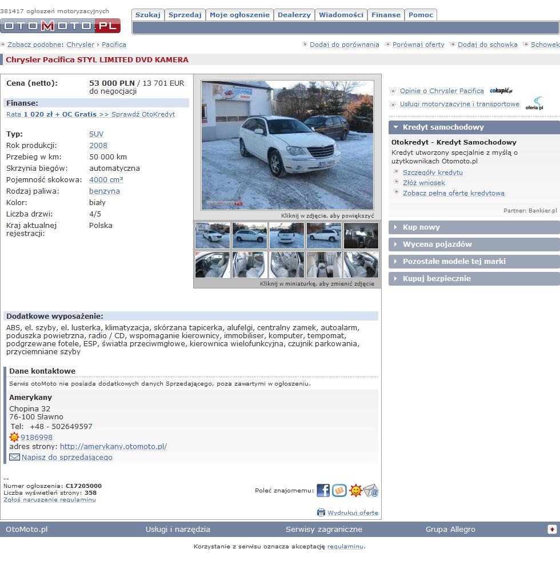The image size is (560, 561).
Task: Share the offer on Wykop
Action: pos(339,490)
